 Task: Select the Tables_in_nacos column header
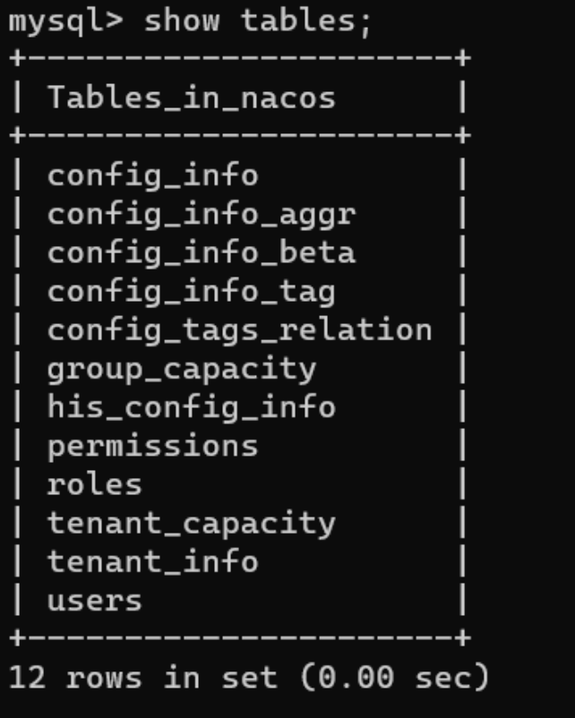click(x=192, y=98)
